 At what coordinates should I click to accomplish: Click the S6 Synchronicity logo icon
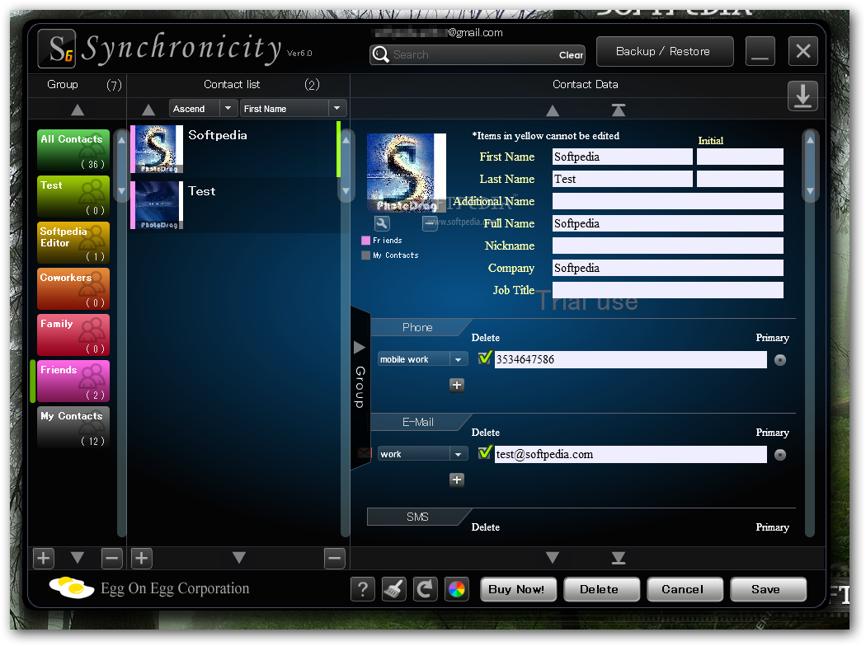(x=56, y=49)
